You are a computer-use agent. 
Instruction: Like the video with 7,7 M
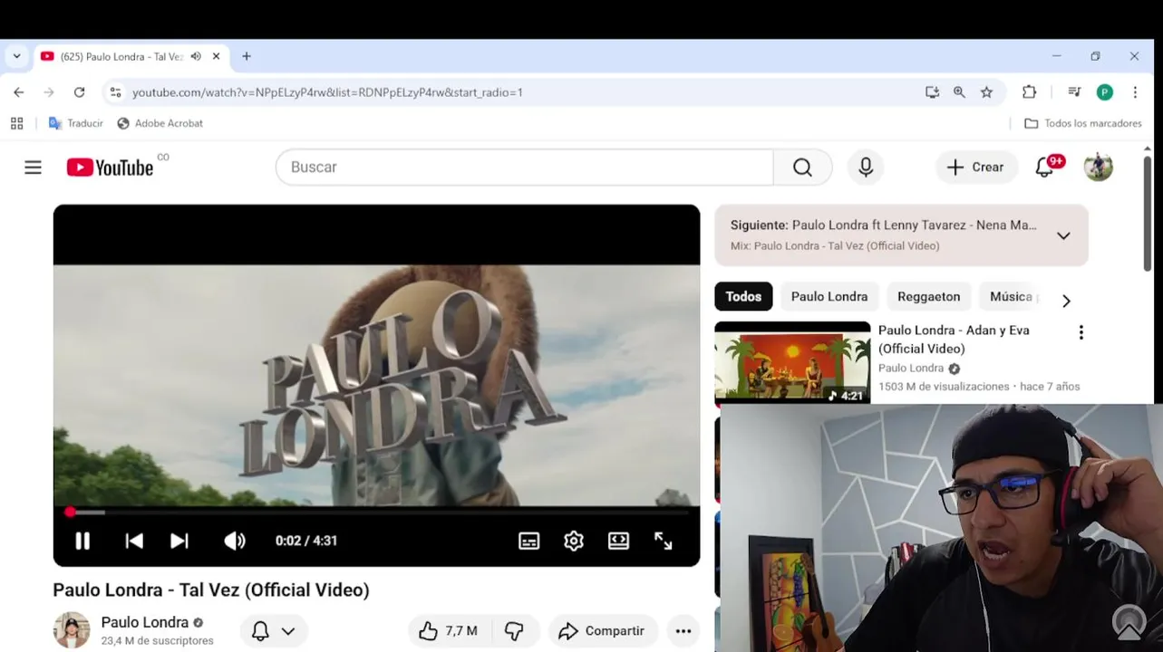click(449, 631)
